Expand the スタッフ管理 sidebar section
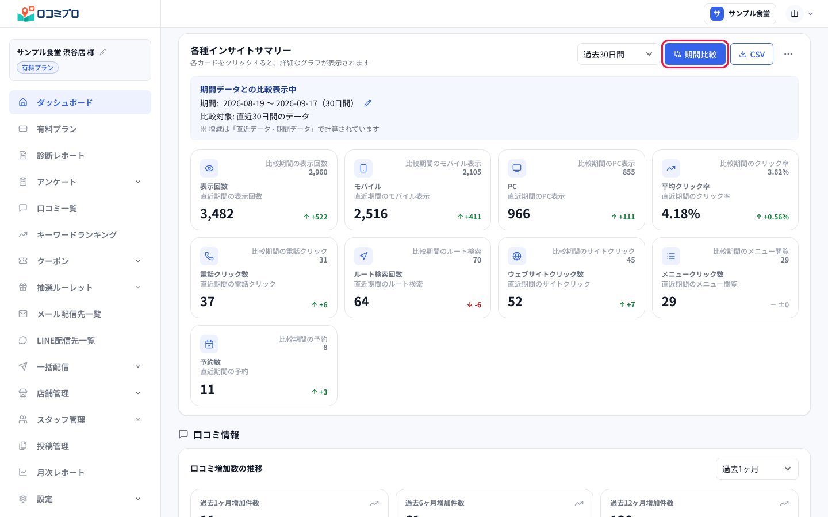Viewport: 828px width, 517px height. pos(80,419)
